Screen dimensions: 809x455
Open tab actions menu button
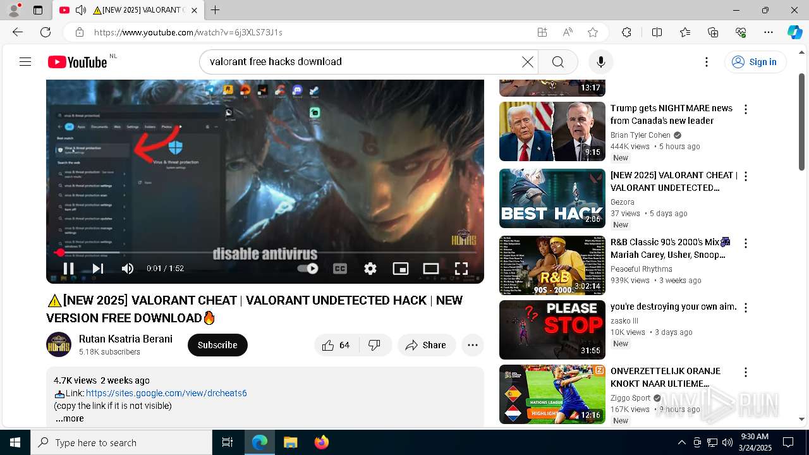[38, 10]
